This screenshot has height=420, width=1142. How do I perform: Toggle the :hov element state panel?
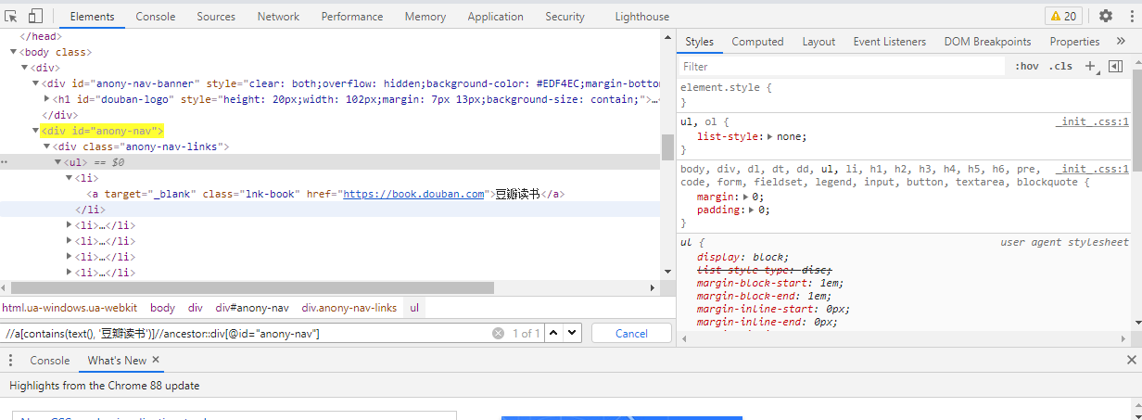coord(1026,66)
